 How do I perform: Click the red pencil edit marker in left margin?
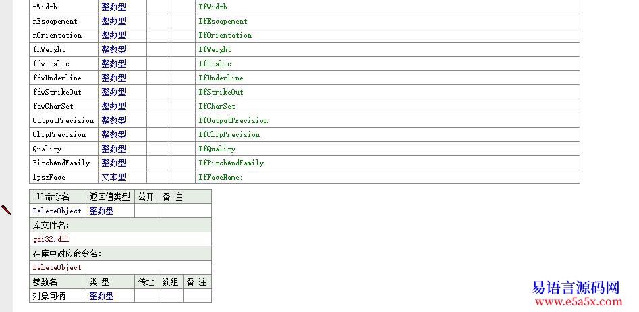click(x=6, y=210)
